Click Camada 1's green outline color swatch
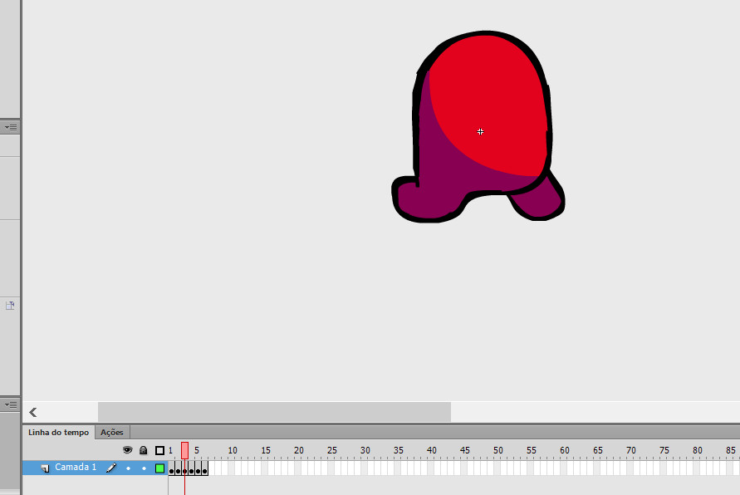 (x=158, y=468)
